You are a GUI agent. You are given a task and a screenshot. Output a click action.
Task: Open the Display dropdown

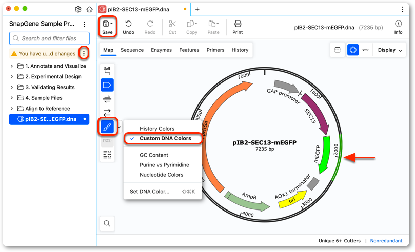[389, 50]
